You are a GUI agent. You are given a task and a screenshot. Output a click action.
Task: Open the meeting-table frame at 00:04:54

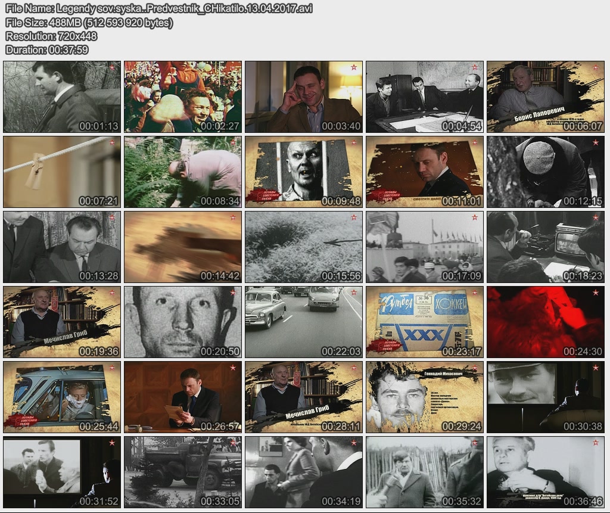click(x=425, y=97)
